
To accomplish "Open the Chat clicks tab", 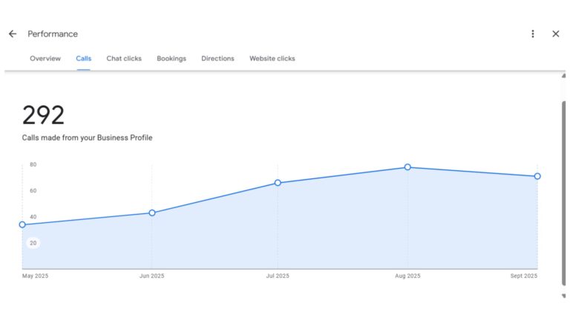I will point(124,59).
